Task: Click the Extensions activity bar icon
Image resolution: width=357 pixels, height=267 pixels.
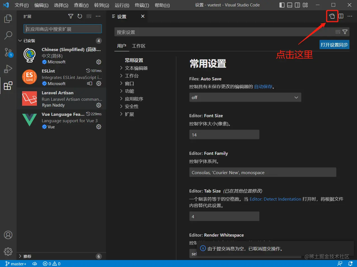Action: (x=8, y=86)
